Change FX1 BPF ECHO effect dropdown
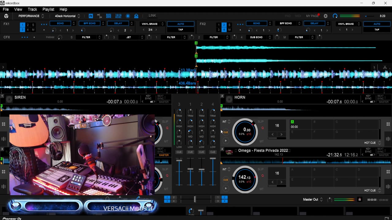The height and width of the screenshot is (220, 392). point(103,24)
